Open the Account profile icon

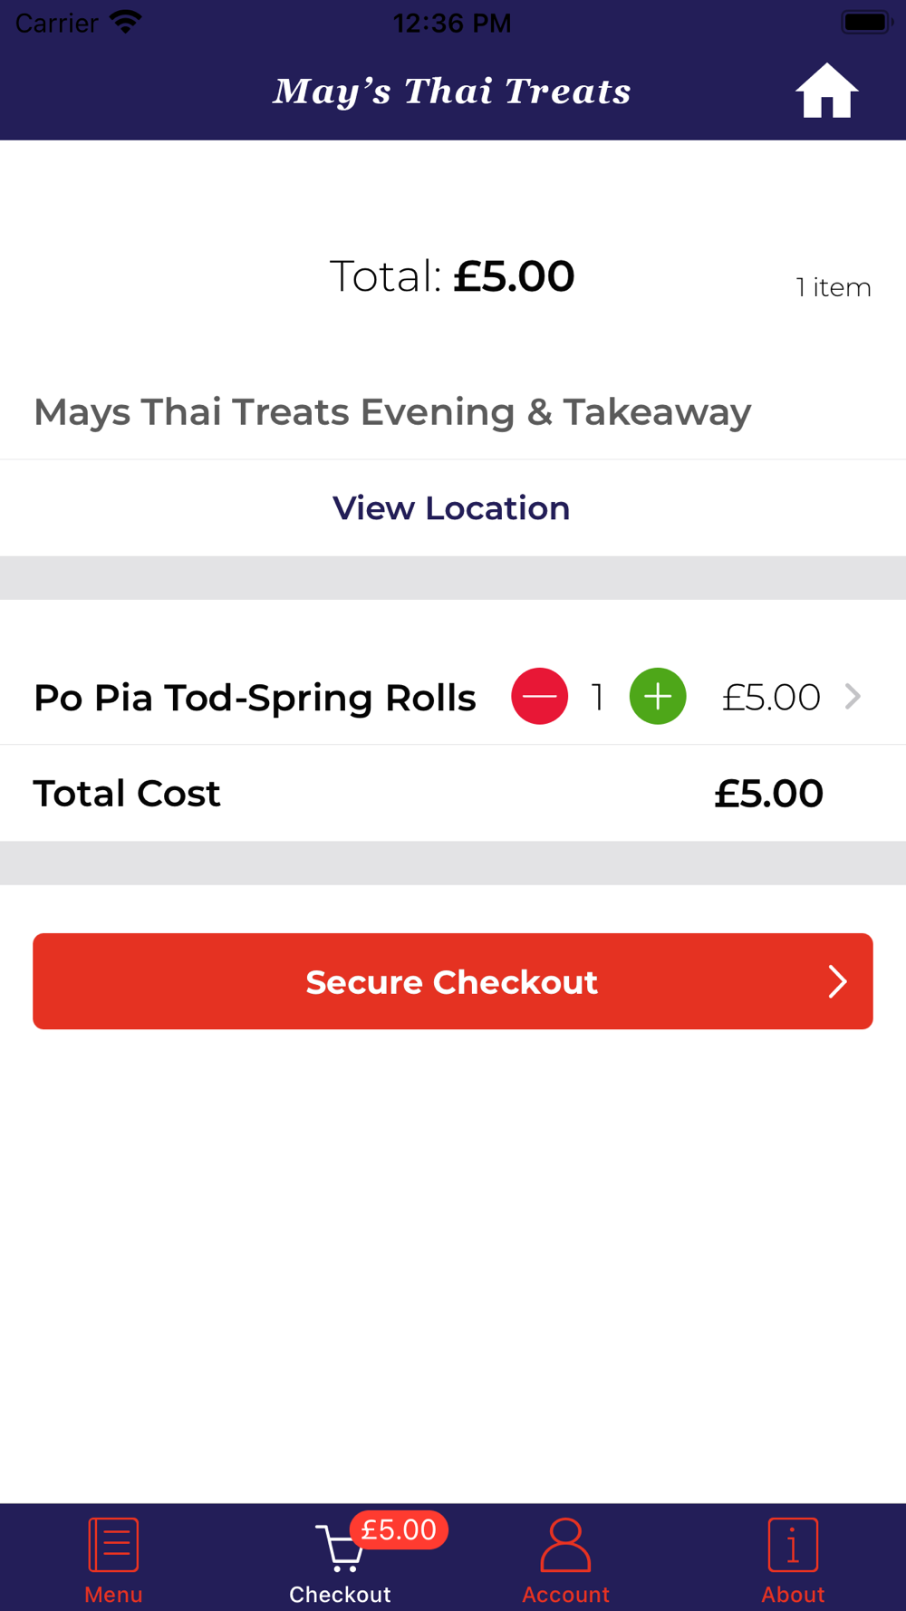pos(565,1544)
